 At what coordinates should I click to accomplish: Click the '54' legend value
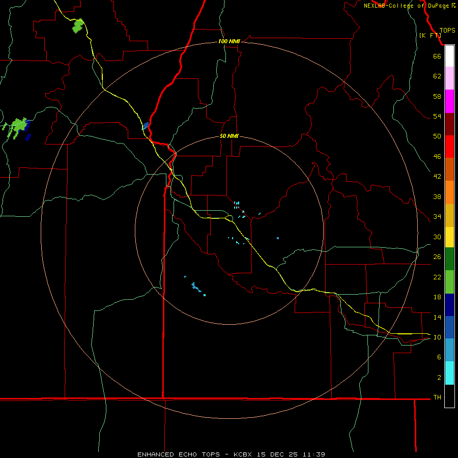point(437,116)
